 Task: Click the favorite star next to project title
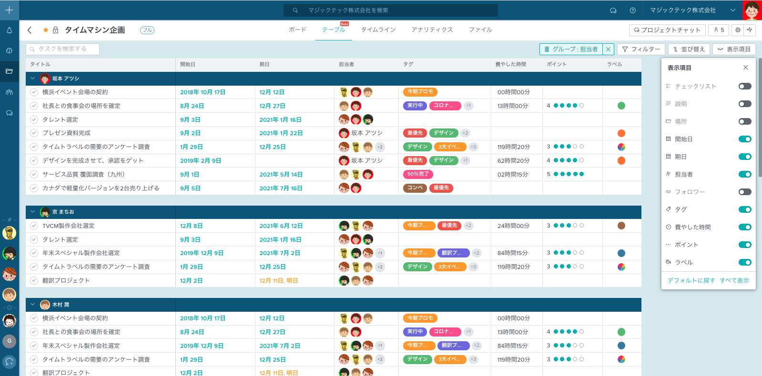point(46,30)
